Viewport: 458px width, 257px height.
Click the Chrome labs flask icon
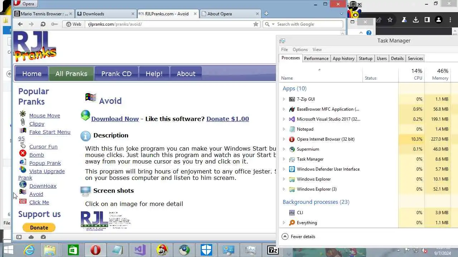404,20
